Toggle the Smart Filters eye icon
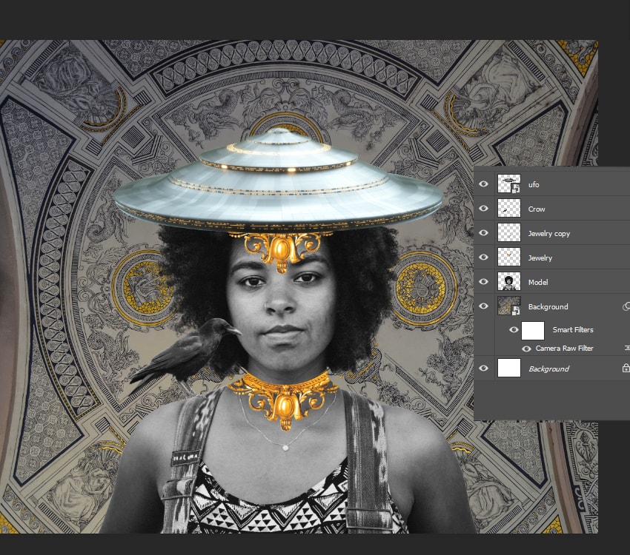630x555 pixels. click(x=514, y=329)
